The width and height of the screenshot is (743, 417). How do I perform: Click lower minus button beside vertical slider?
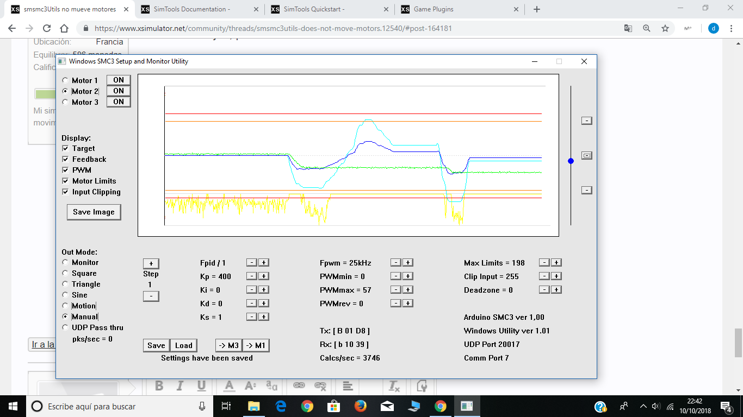pyautogui.click(x=586, y=190)
